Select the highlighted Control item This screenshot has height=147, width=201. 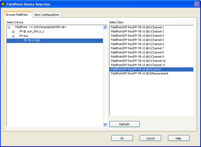pyautogui.click(x=151, y=69)
